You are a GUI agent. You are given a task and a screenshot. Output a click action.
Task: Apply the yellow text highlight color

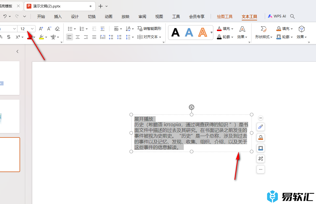coord(41,37)
